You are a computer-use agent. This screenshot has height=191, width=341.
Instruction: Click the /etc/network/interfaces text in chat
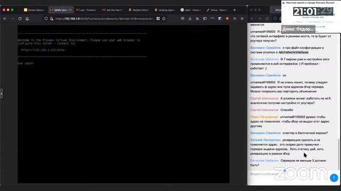tap(294, 52)
